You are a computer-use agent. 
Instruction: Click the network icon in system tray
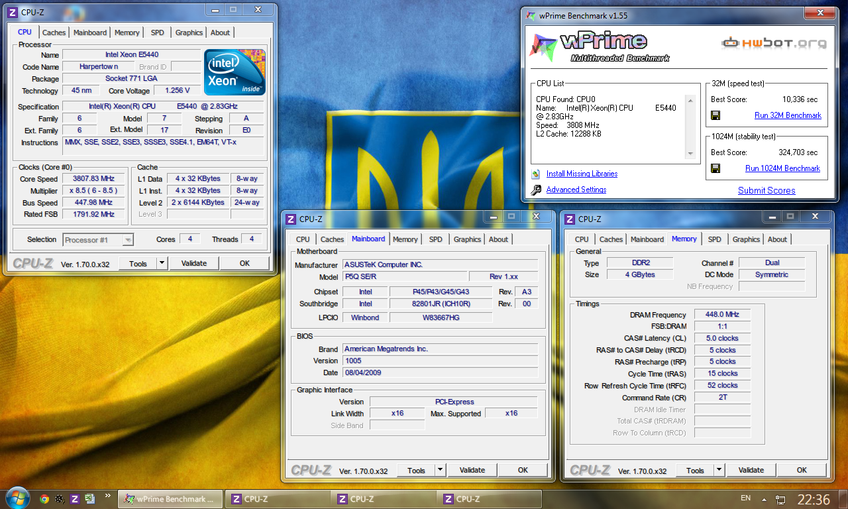point(780,499)
